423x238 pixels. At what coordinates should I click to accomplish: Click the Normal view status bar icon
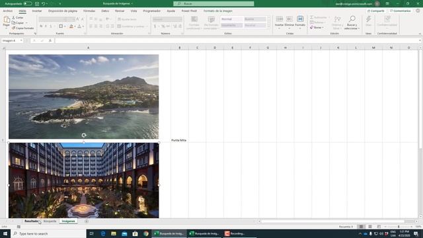tap(361, 227)
